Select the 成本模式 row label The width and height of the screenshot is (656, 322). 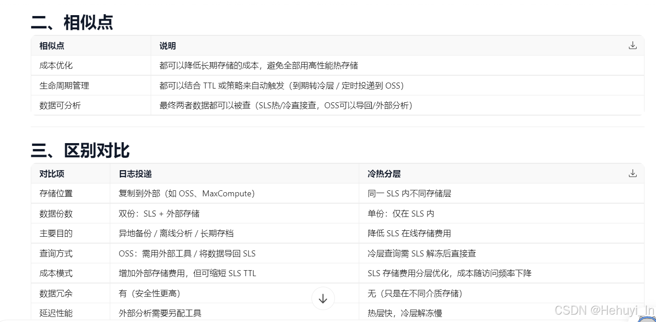(56, 273)
